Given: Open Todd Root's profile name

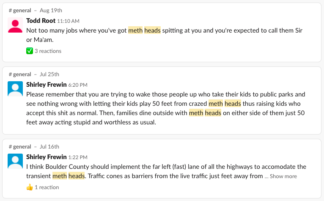Looking at the screenshot, I should point(41,20).
